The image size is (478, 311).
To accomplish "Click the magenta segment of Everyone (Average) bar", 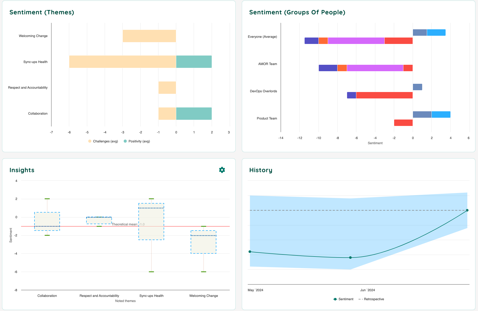I will tap(356, 41).
